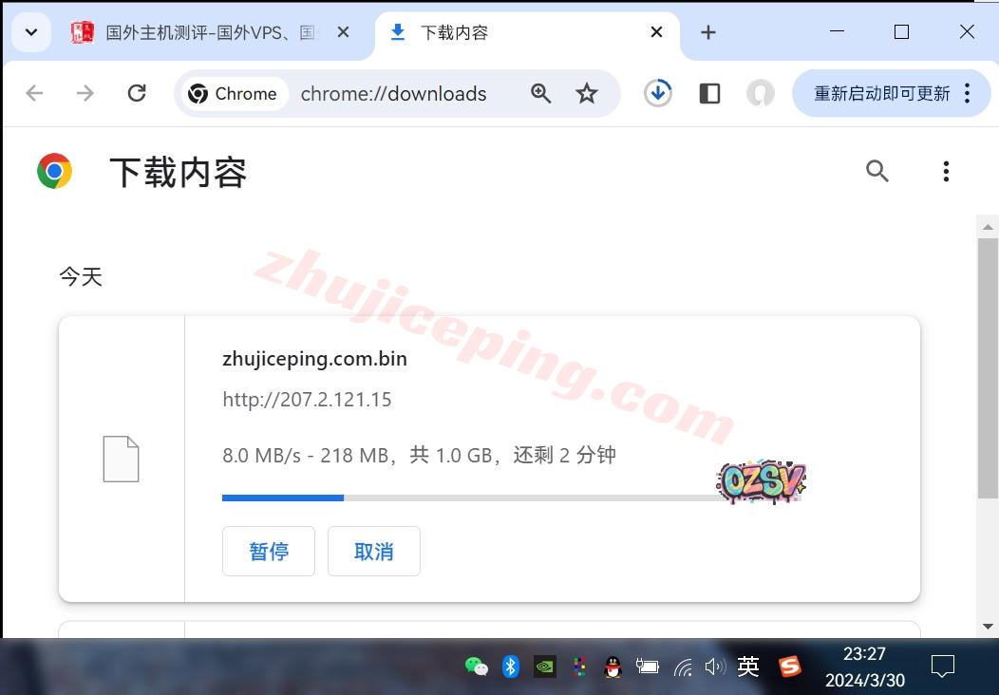The image size is (999, 695).
Task: Click the chrome://downloads address field
Action: (393, 93)
